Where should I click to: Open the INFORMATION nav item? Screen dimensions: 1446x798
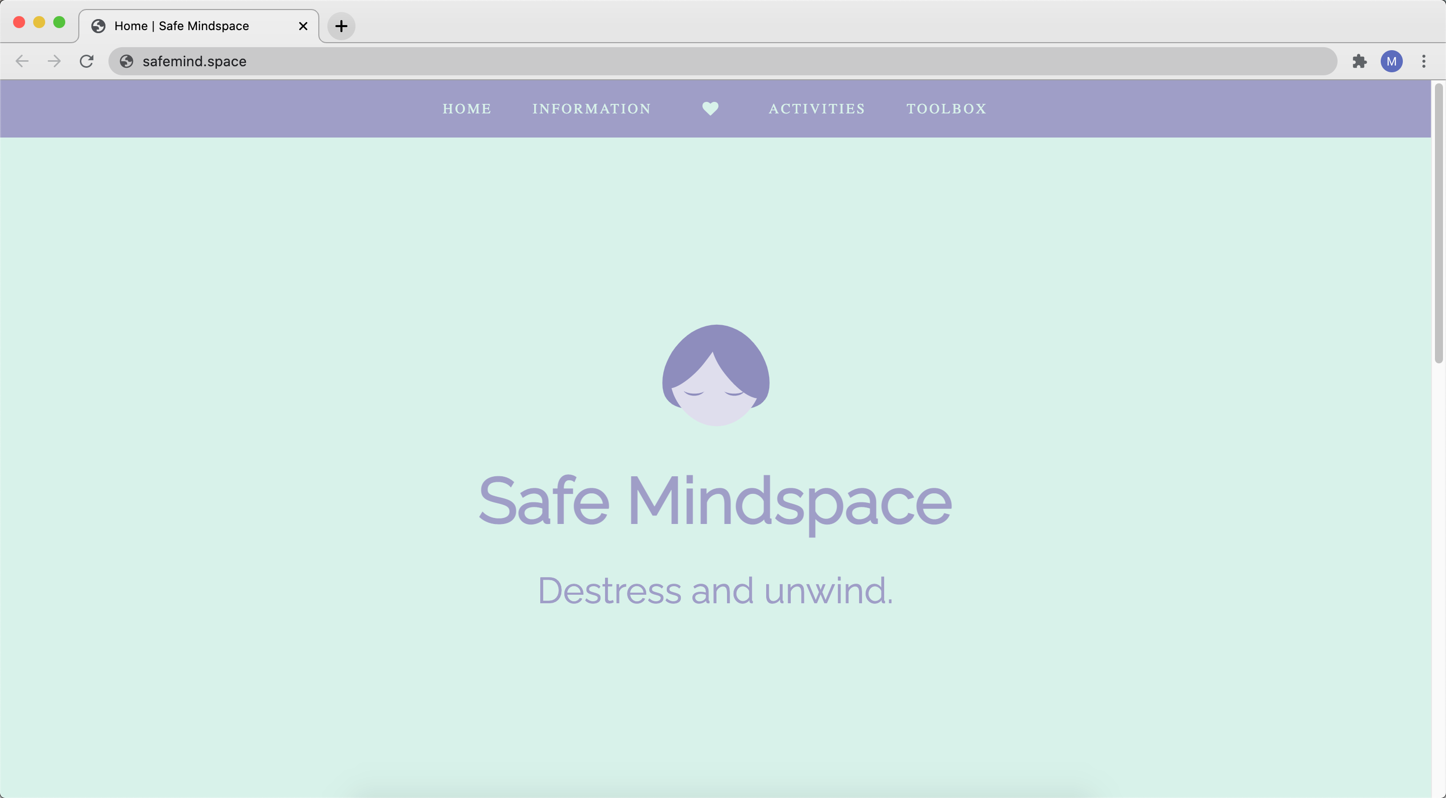(x=591, y=109)
